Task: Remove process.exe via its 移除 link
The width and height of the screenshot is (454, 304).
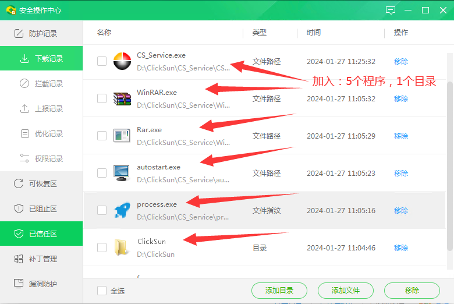Action: (401, 210)
